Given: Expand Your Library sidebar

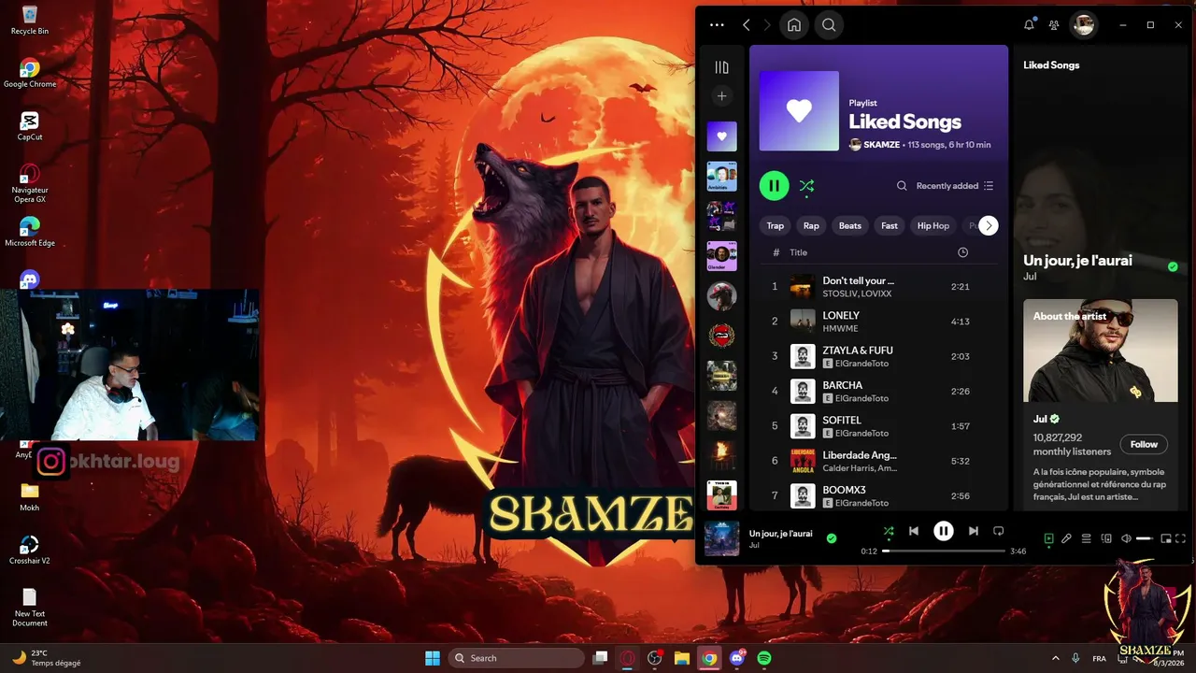Looking at the screenshot, I should coord(721,67).
